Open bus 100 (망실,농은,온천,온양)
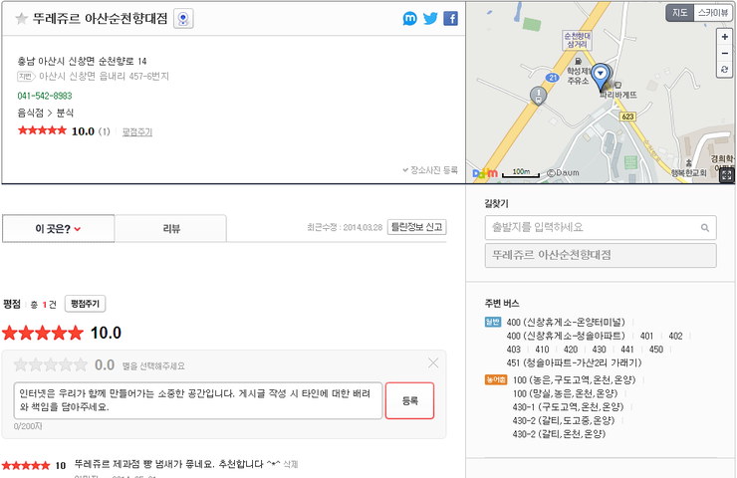This screenshot has width=737, height=478. pyautogui.click(x=565, y=393)
